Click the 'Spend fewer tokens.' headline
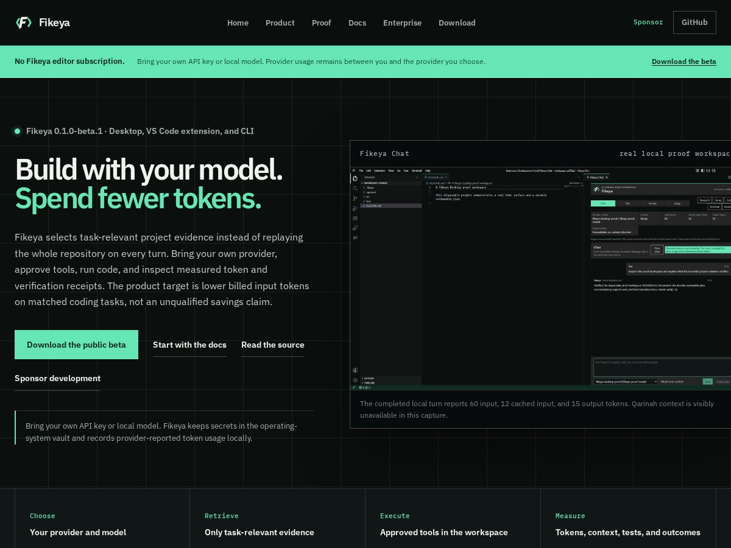 138,198
